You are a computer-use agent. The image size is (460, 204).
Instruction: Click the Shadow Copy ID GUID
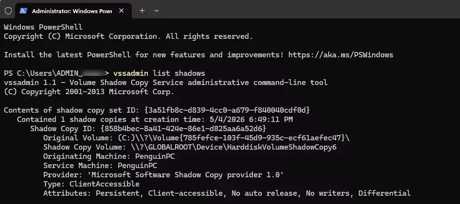pyautogui.click(x=183, y=129)
